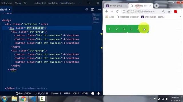This screenshot has height=102, width=183.
Task: Open the Go menu in VS Code
Action: pyautogui.click(x=25, y=3)
